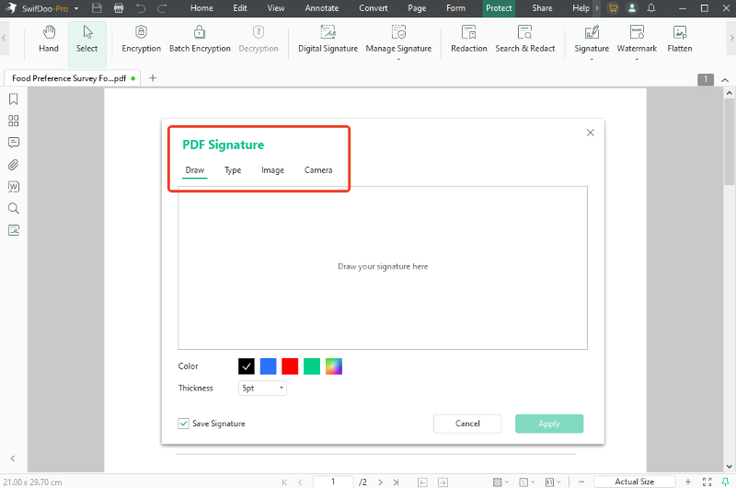Open Search & Redact
Screen dimensions: 736x488
(524, 40)
